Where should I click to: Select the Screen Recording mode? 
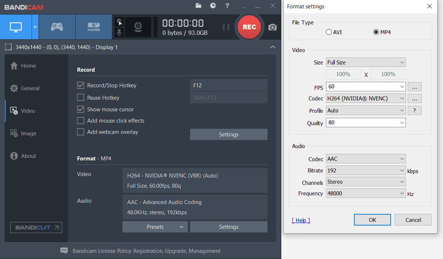click(x=16, y=27)
